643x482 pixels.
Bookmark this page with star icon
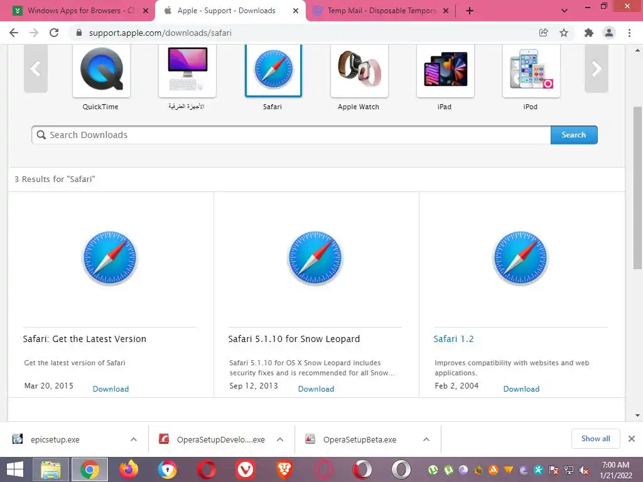(x=564, y=33)
